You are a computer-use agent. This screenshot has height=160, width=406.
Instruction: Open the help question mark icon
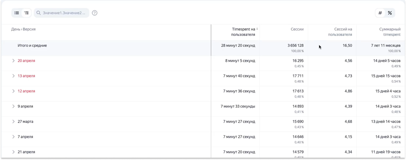point(95,13)
